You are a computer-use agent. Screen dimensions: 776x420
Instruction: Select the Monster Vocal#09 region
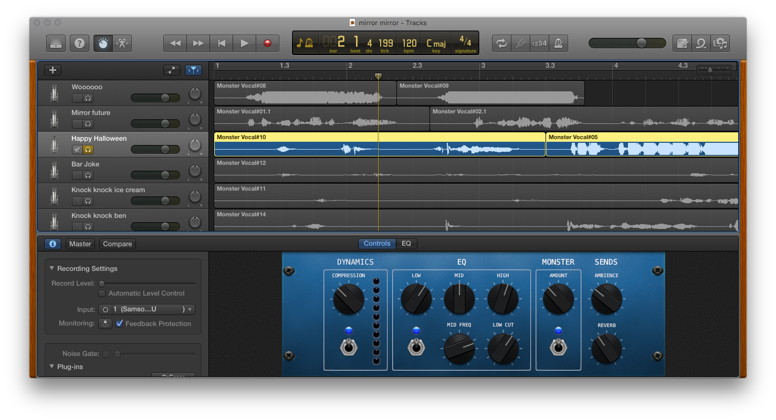pyautogui.click(x=490, y=93)
